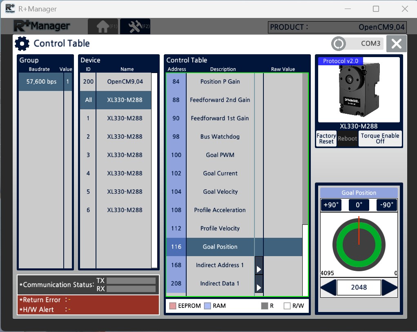Screen dimensions: 417x332
Task: Click the Protocol v2.0 label
Action: pos(341,61)
